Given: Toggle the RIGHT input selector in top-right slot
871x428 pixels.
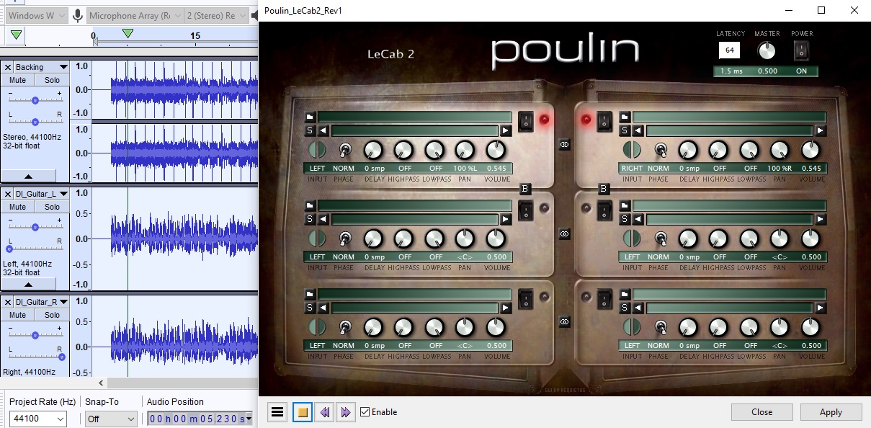Looking at the screenshot, I should click(x=632, y=150).
